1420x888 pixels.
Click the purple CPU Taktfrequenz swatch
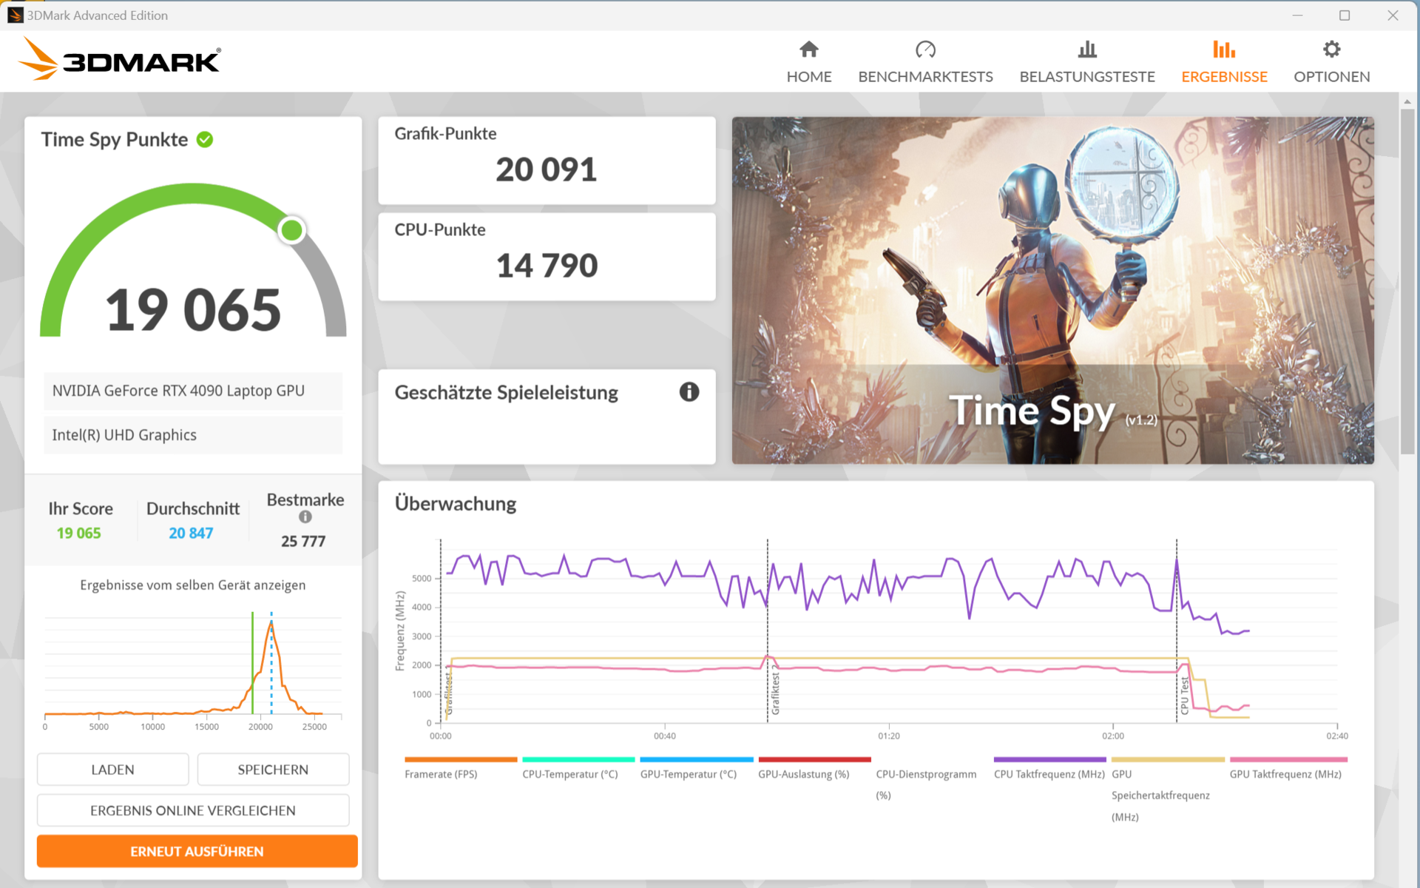(x=1049, y=759)
